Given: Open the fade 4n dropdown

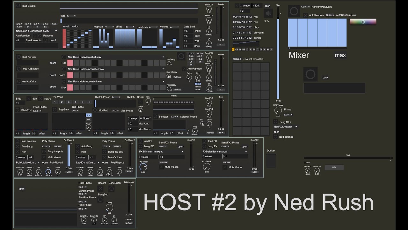Looking at the screenshot, I should (x=71, y=16).
